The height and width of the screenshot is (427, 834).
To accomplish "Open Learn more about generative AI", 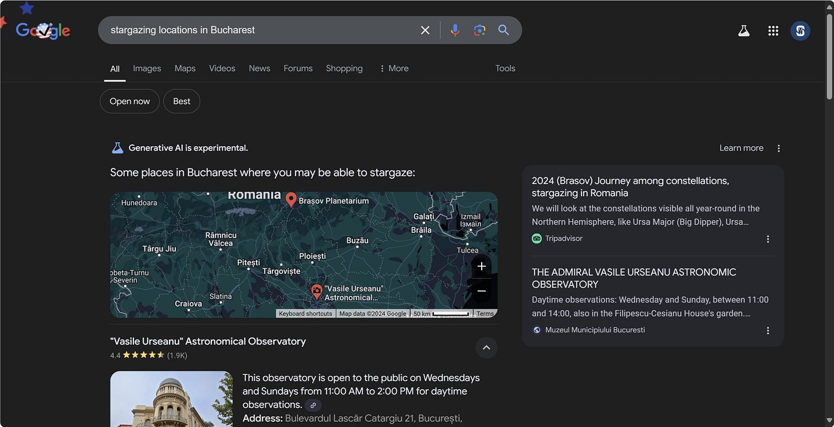I will (x=741, y=148).
